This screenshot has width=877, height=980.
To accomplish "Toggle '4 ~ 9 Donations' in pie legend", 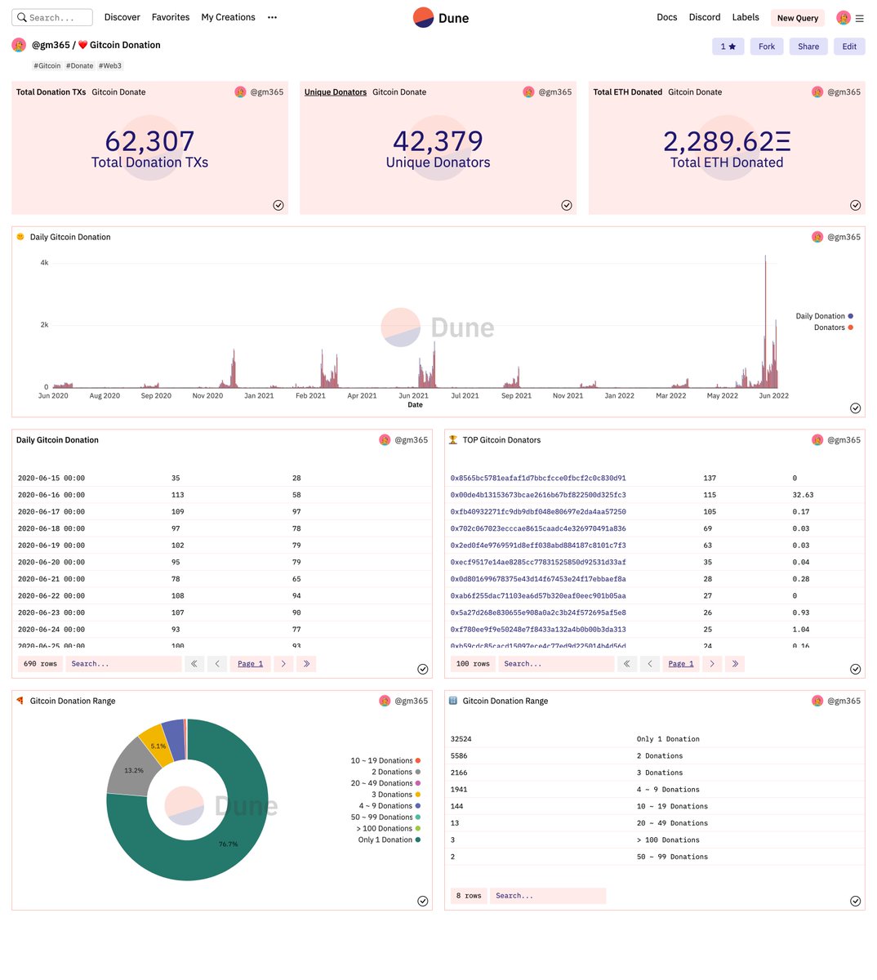I will click(390, 806).
